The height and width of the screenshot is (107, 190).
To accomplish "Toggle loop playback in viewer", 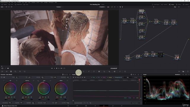I will [64, 68].
